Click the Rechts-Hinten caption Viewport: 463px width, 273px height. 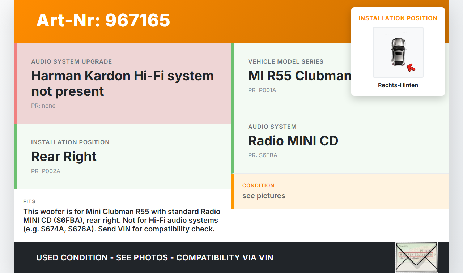[398, 85]
